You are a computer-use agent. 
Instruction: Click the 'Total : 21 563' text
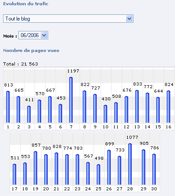[21, 64]
